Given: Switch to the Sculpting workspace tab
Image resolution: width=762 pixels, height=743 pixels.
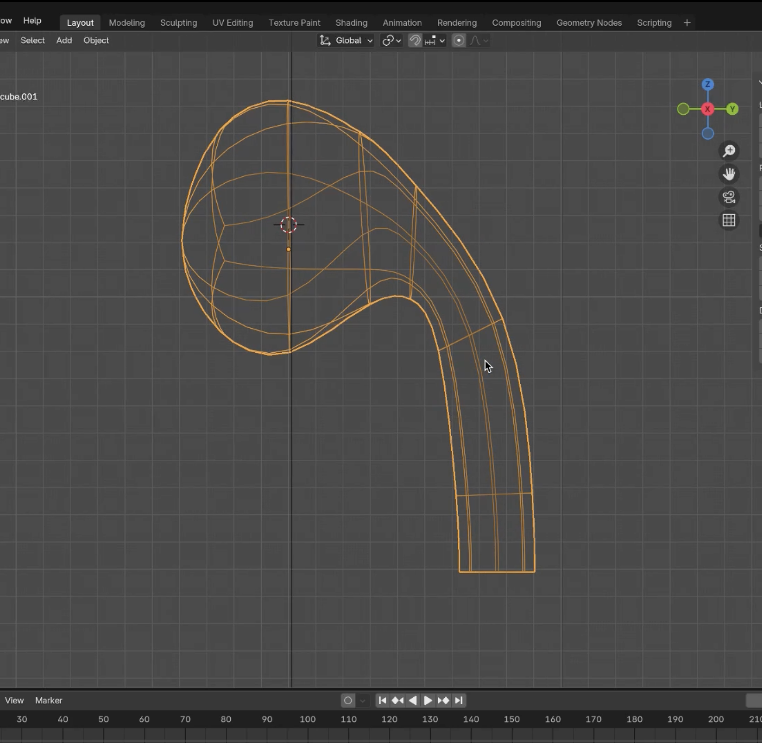Looking at the screenshot, I should point(178,23).
